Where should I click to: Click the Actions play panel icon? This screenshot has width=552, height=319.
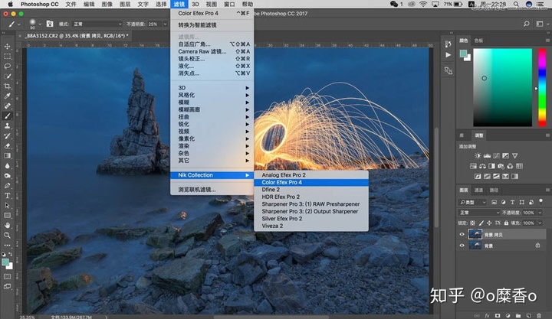click(449, 55)
